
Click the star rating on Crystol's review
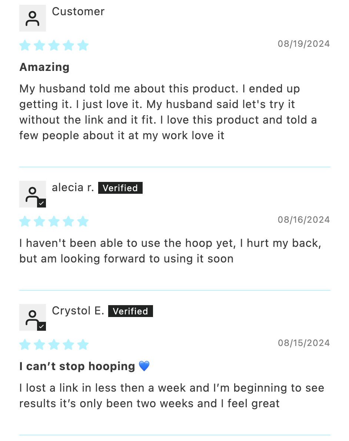[x=54, y=345]
